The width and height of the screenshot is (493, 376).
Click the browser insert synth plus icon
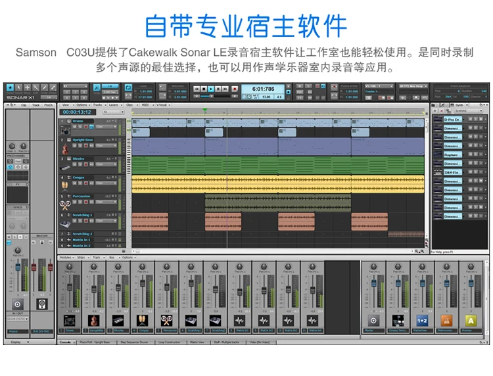point(435,111)
